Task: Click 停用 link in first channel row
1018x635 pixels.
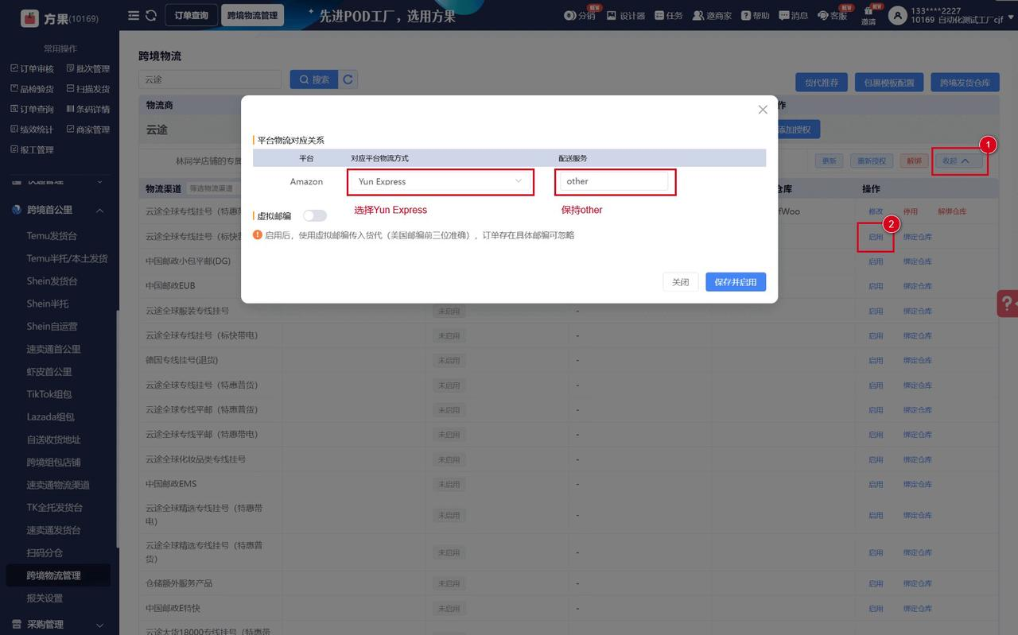Action: click(911, 211)
